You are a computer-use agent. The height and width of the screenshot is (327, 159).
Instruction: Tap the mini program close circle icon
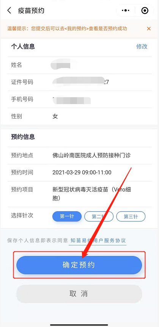pos(145,10)
